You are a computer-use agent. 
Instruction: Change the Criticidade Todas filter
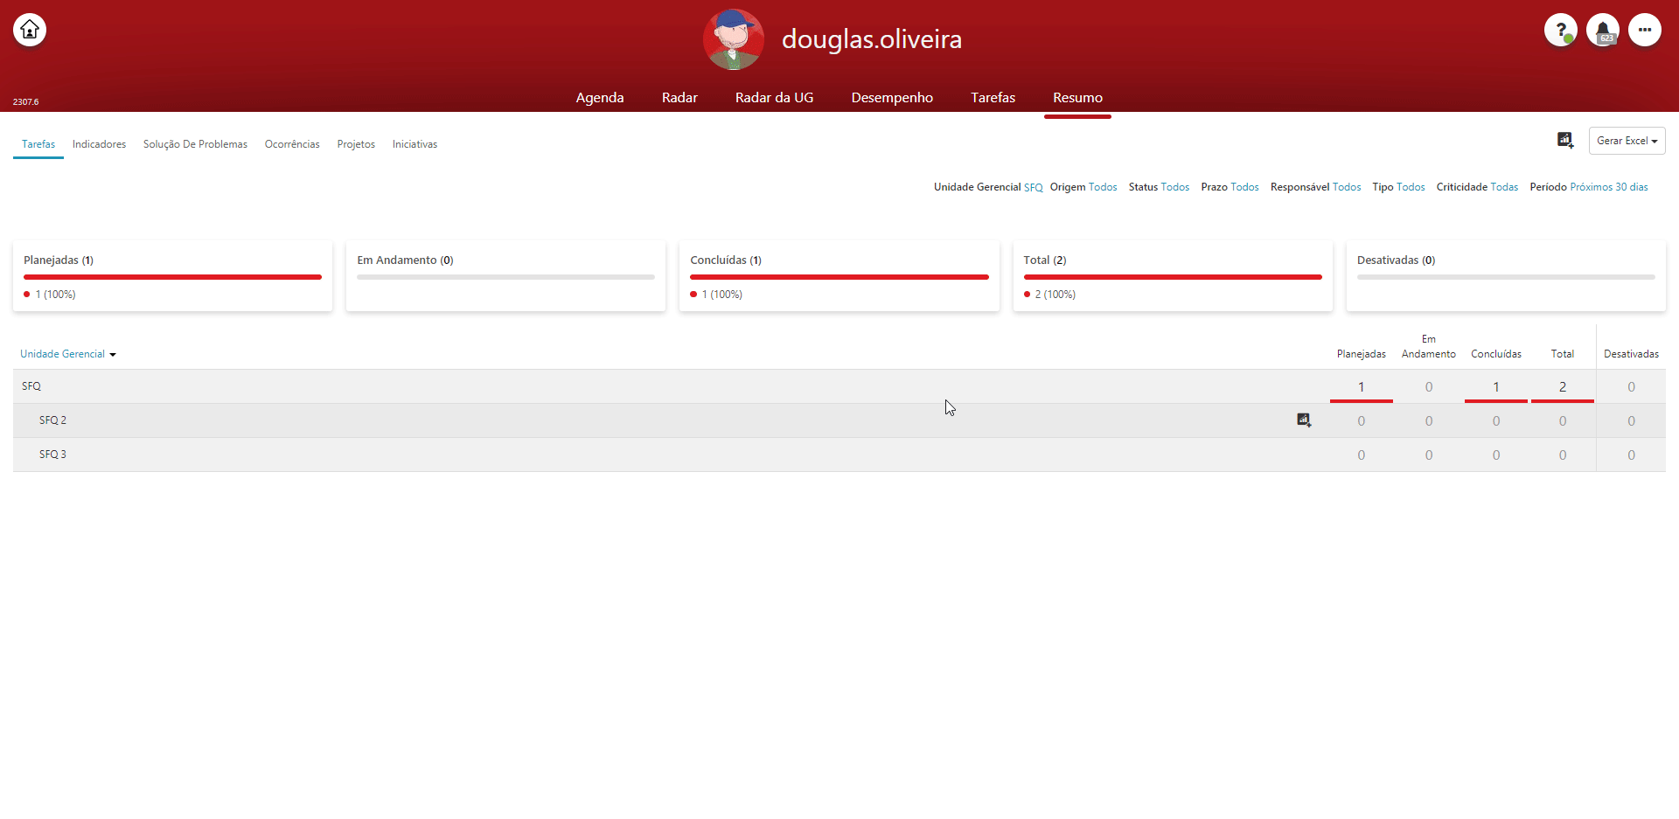pyautogui.click(x=1504, y=187)
